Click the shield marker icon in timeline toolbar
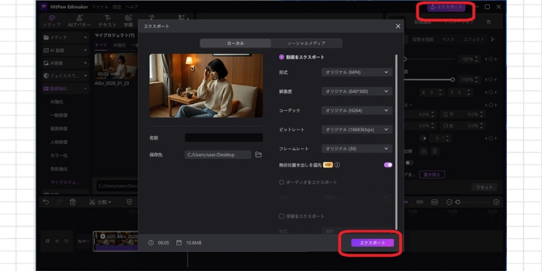 (129, 202)
